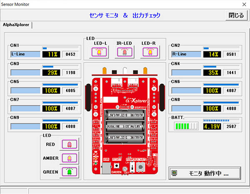250x194 pixels.
Task: Click the CN1 L-Line name field
Action: [25, 54]
